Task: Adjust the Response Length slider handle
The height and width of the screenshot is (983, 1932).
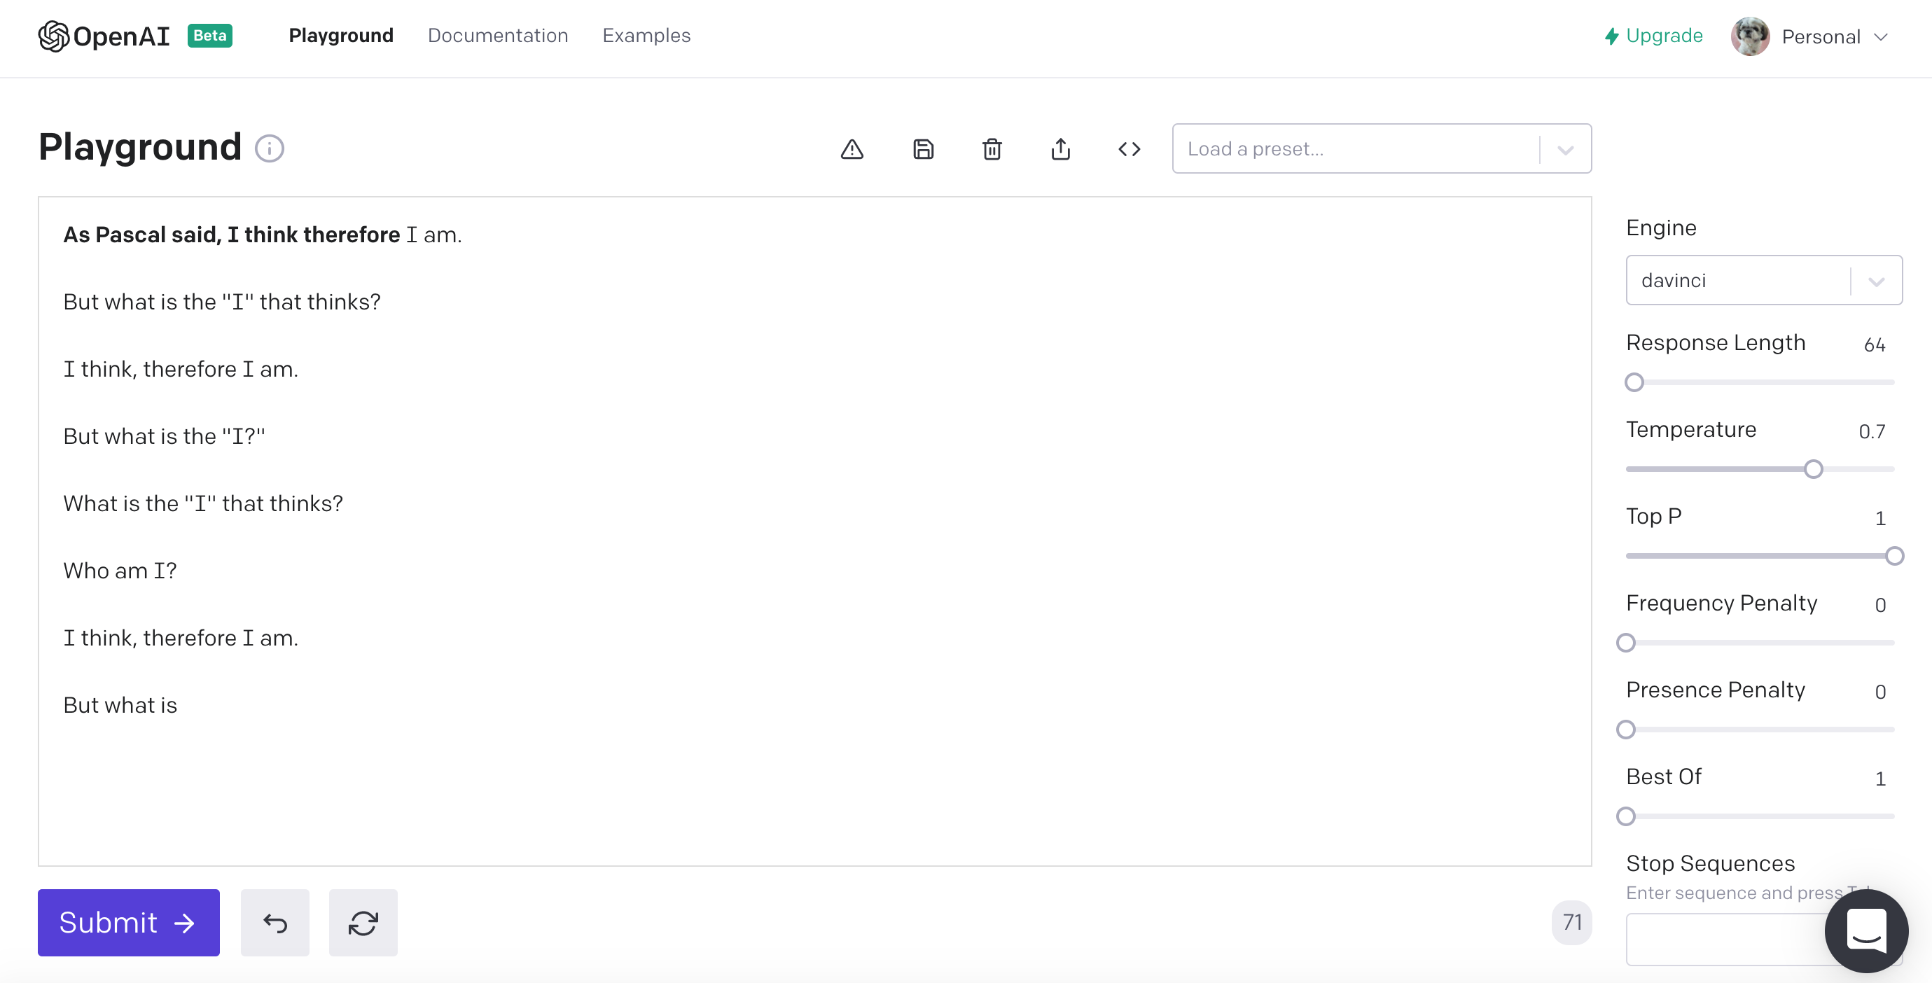Action: tap(1634, 382)
